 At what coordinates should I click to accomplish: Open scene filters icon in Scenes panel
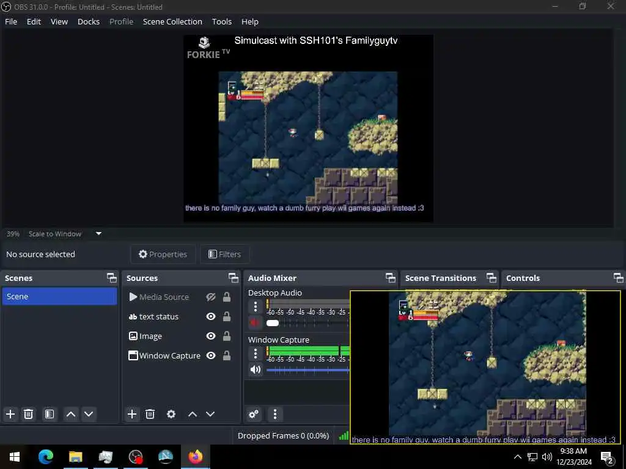point(49,414)
